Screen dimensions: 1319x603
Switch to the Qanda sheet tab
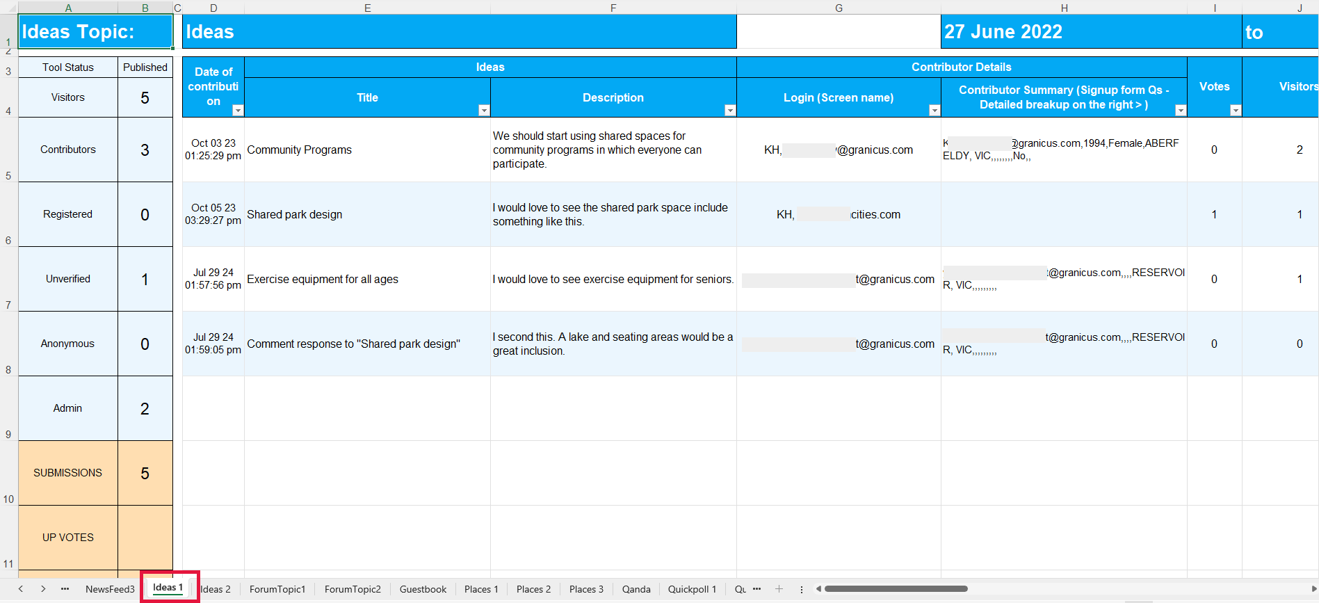[636, 589]
